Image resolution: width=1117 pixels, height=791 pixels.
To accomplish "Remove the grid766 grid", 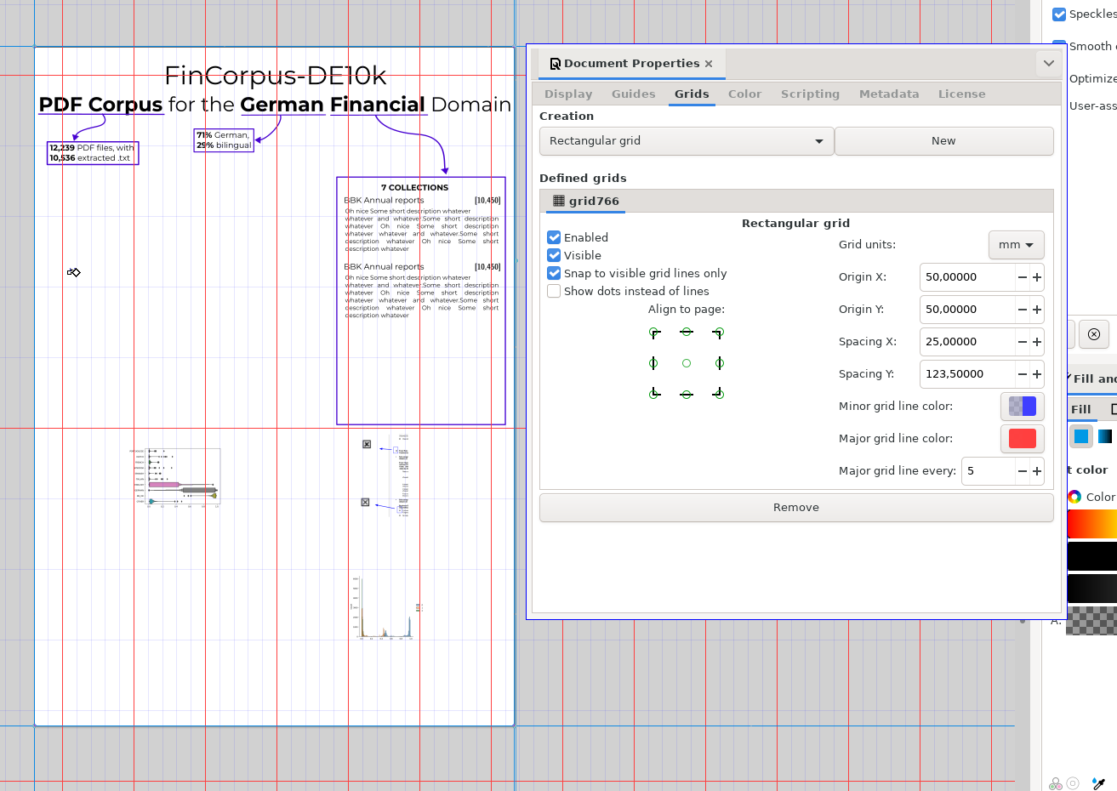I will click(795, 508).
